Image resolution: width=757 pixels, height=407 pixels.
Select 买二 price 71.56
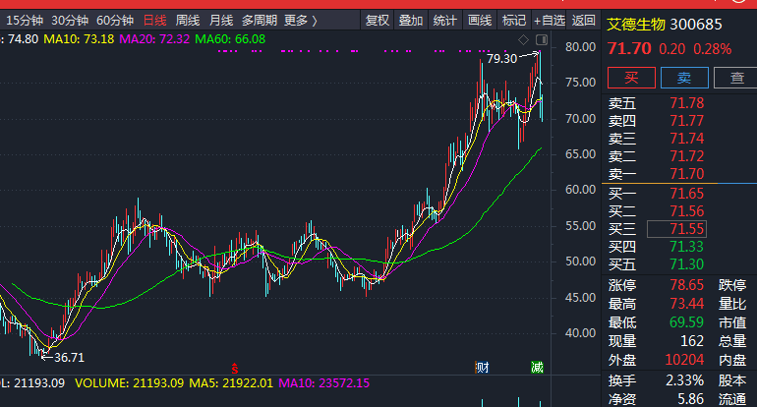click(x=687, y=211)
